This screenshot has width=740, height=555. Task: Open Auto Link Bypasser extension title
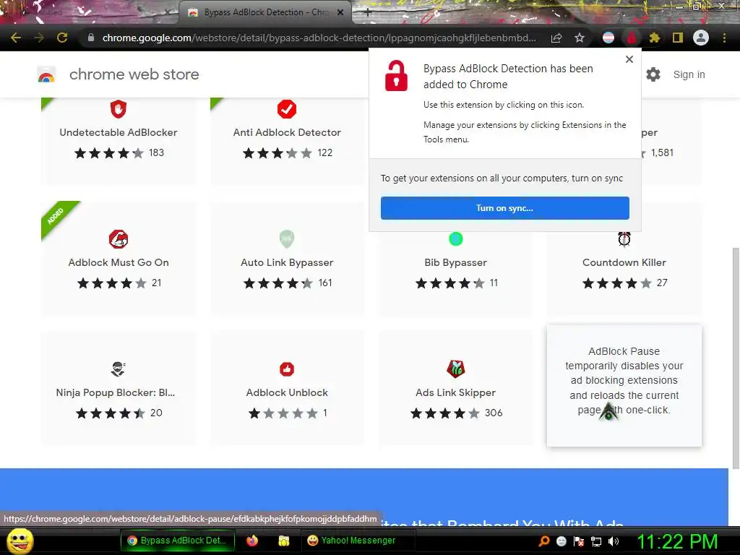click(x=287, y=262)
